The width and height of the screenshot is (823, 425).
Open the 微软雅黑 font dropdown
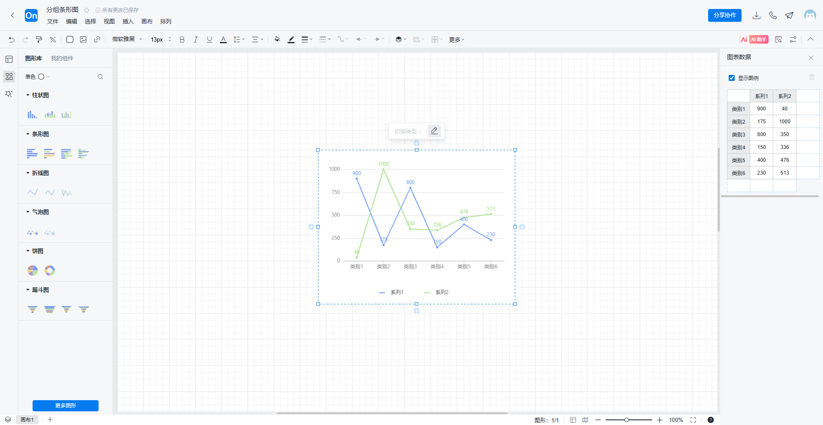point(127,39)
